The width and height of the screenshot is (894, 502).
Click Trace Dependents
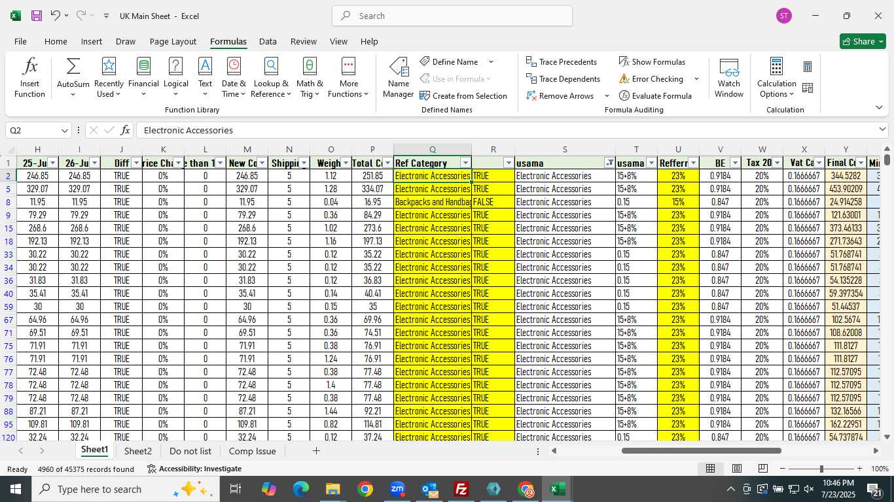563,79
